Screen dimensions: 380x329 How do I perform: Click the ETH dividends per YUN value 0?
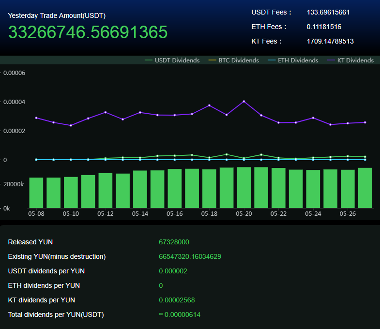click(161, 285)
